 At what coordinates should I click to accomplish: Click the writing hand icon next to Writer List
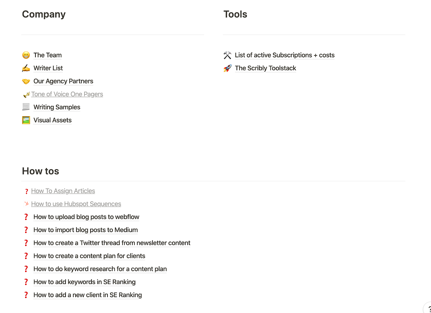26,68
